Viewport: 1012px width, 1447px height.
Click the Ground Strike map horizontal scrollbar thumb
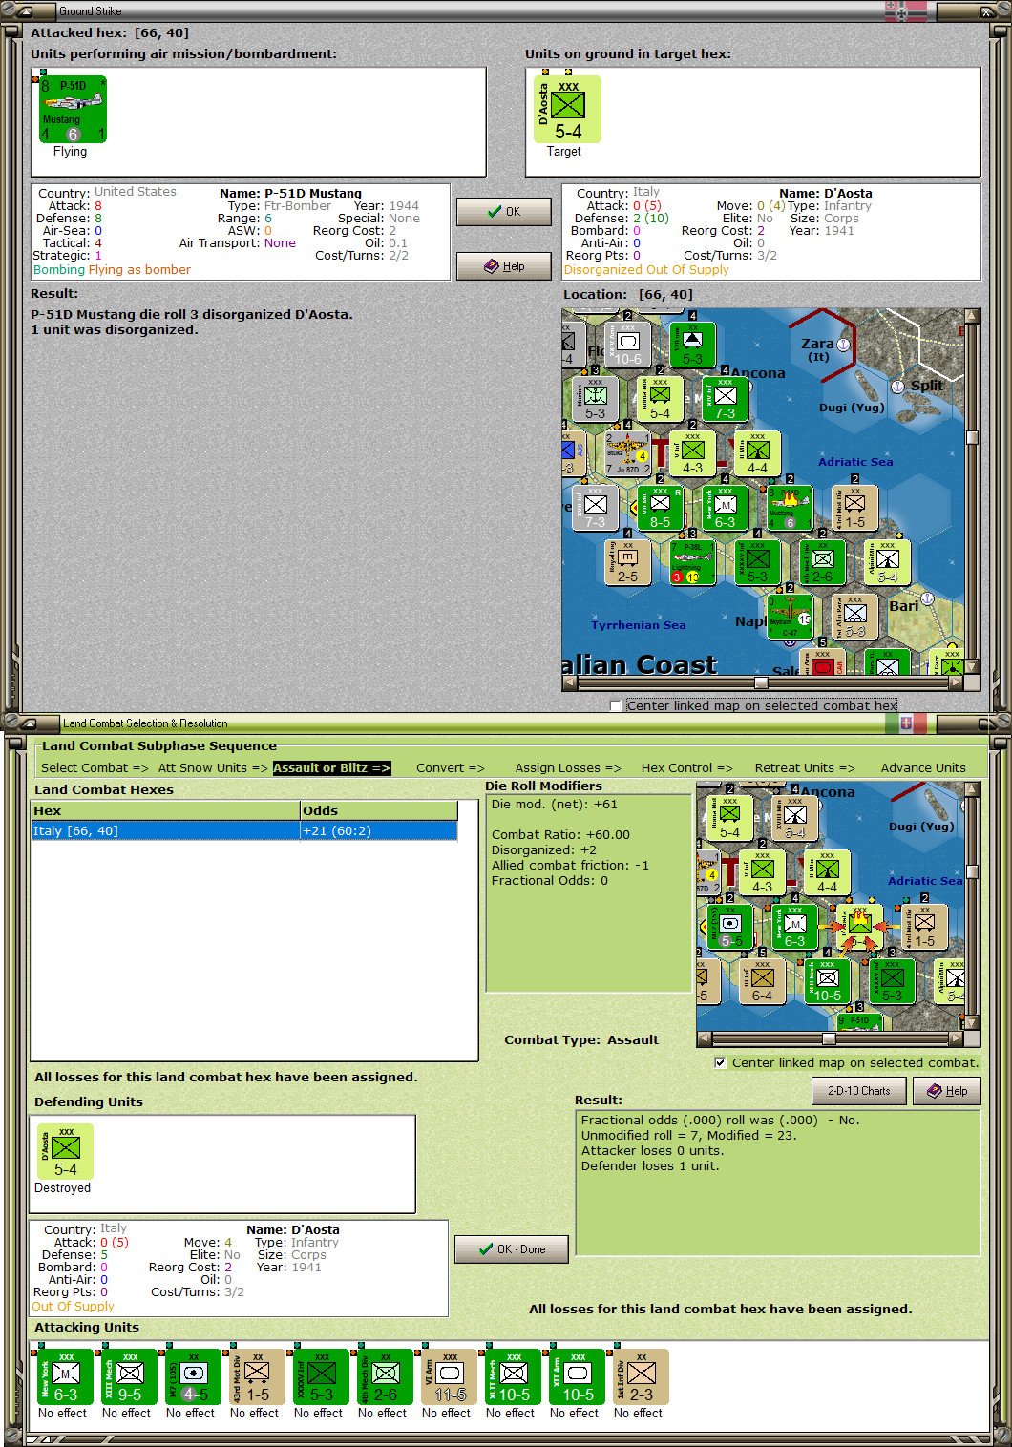pyautogui.click(x=761, y=682)
